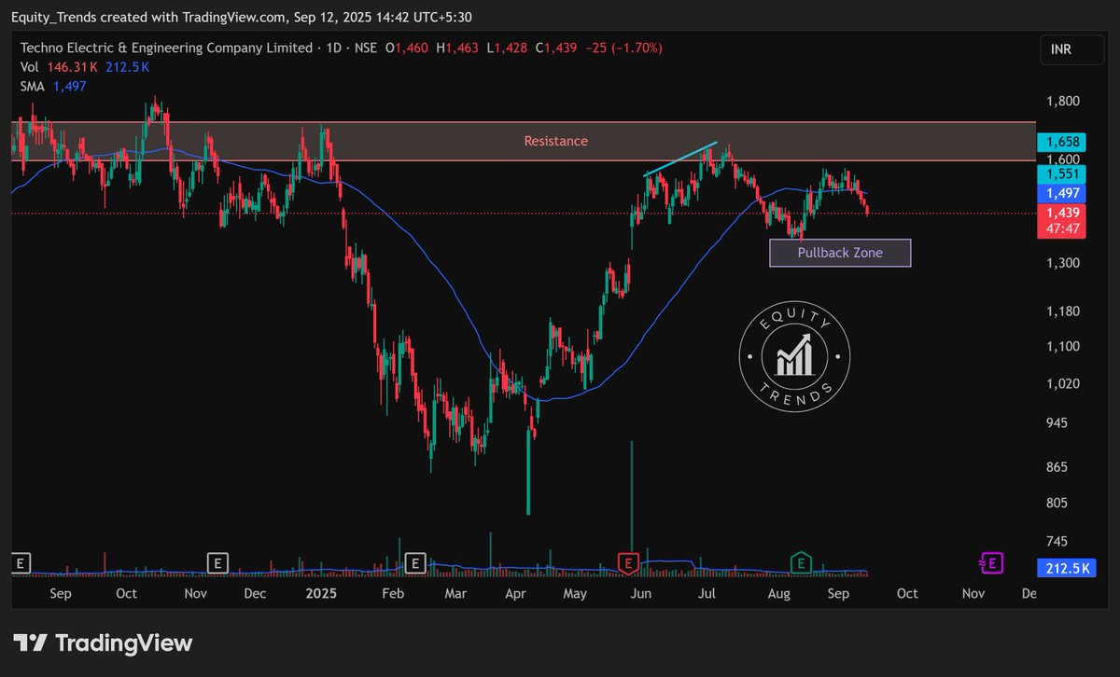Click the 1,551 price tag on axis

tap(1061, 174)
